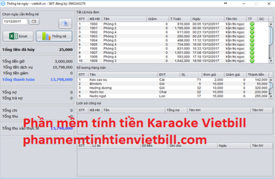
Task: Click green check status for invoice 1903
Action: point(252,36)
